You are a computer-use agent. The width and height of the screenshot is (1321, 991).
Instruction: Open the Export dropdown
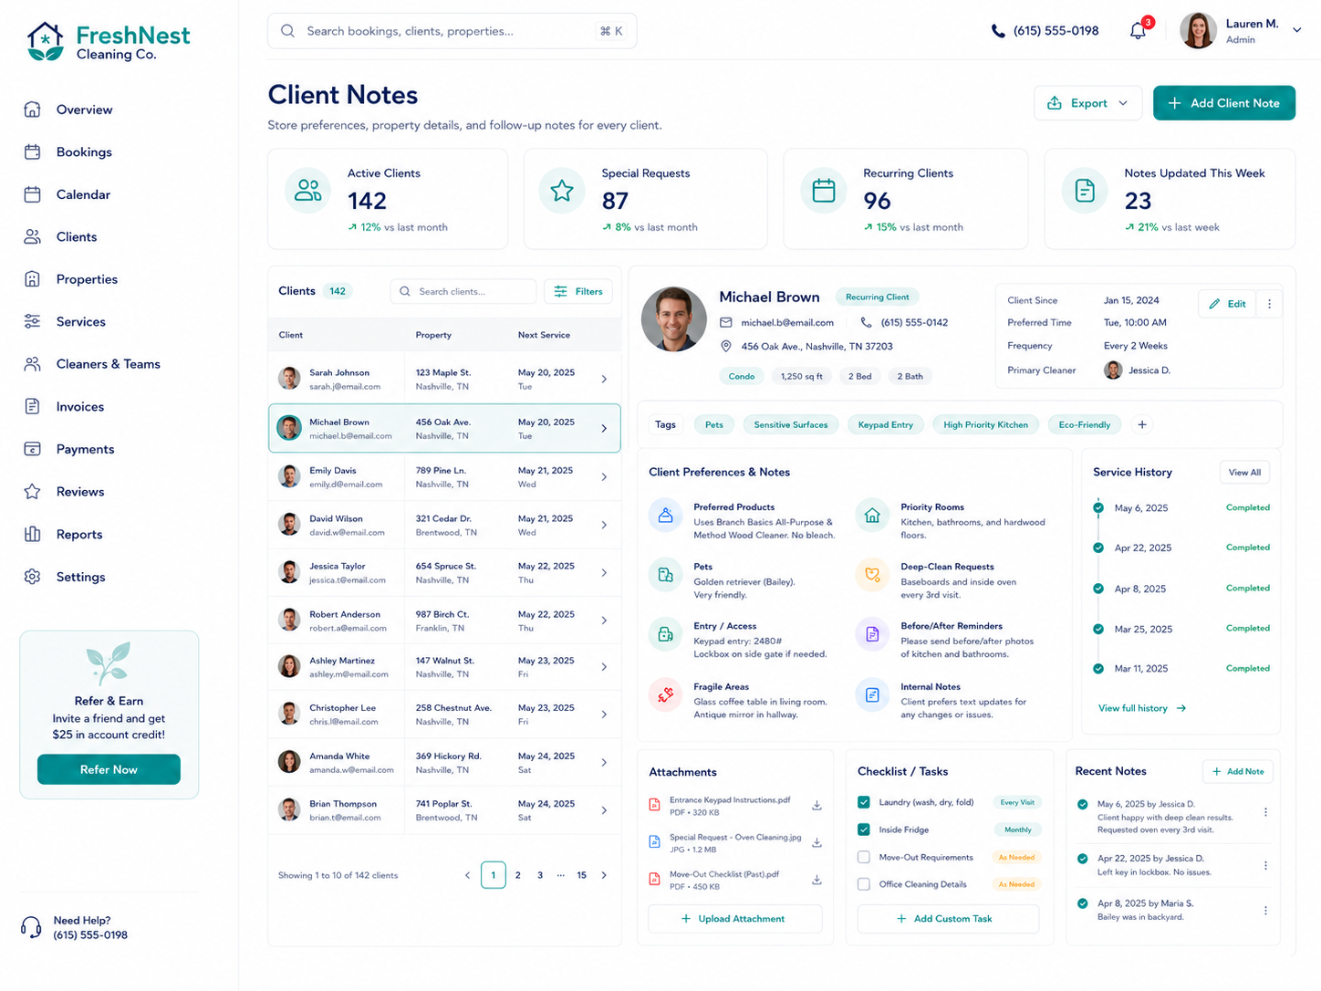1087,103
